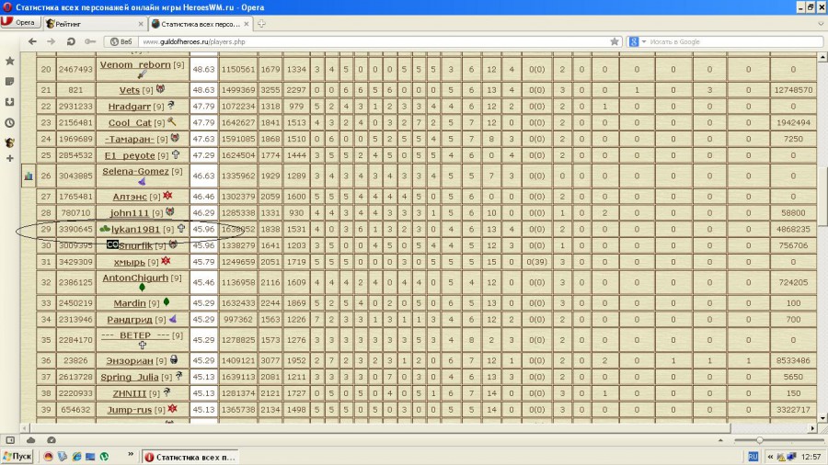Viewport: 828px width, 465px height.
Task: Open player AntonChigurh profile link
Action: (x=135, y=278)
